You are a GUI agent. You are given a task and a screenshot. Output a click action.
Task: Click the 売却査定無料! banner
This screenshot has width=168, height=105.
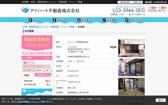(37, 43)
